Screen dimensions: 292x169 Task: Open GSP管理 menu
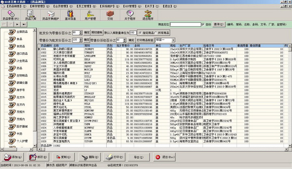coord(132,6)
